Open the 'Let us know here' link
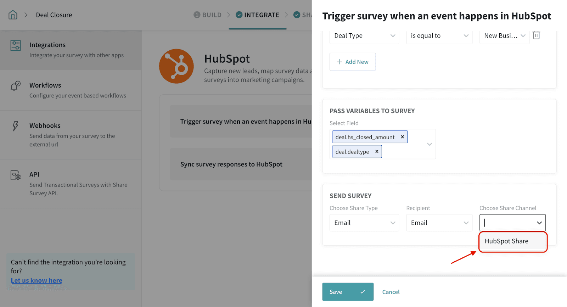 click(37, 280)
